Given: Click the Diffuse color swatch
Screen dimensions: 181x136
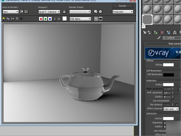Looking at the screenshot, I should [x=168, y=65].
